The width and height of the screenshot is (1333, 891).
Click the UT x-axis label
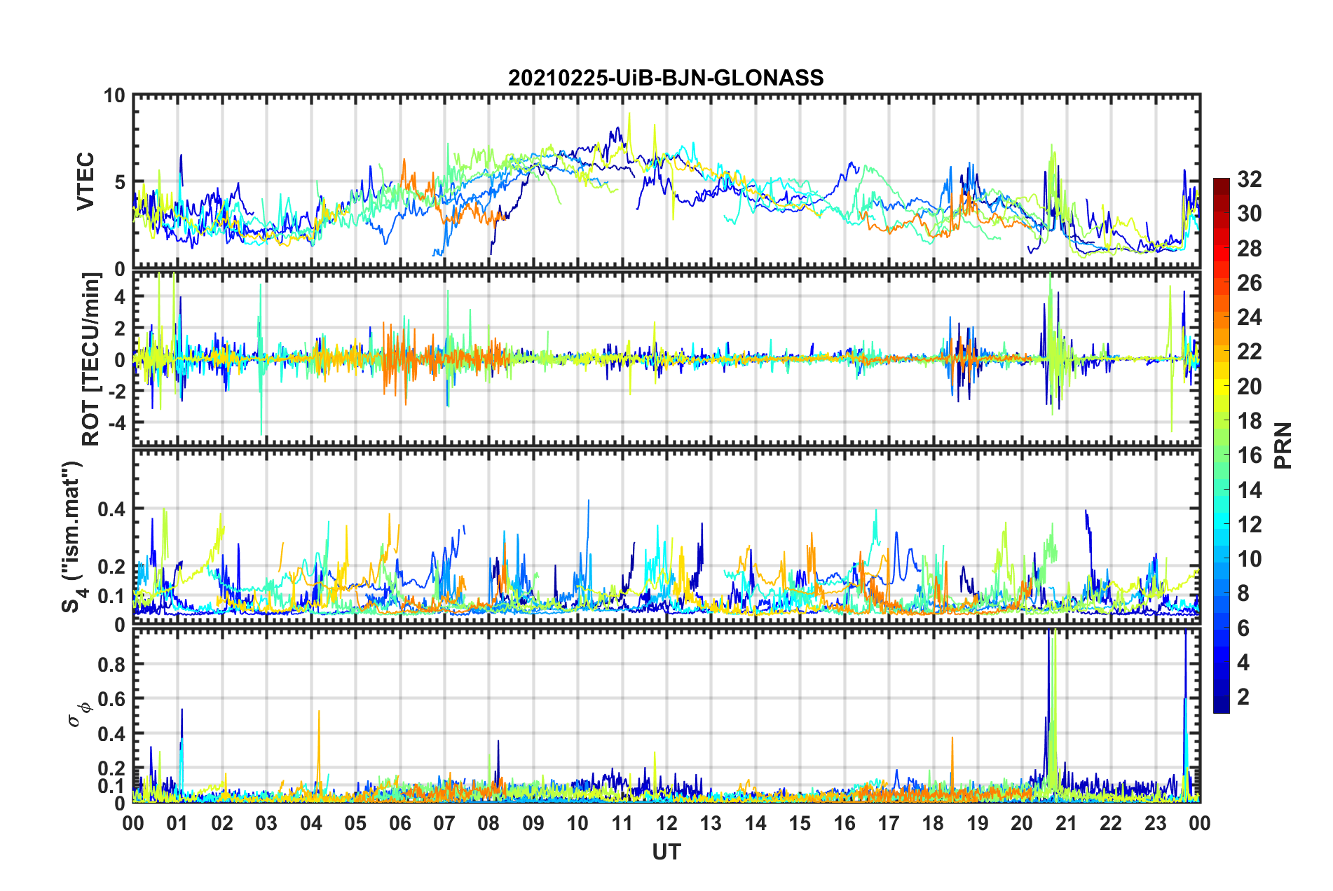point(666,852)
